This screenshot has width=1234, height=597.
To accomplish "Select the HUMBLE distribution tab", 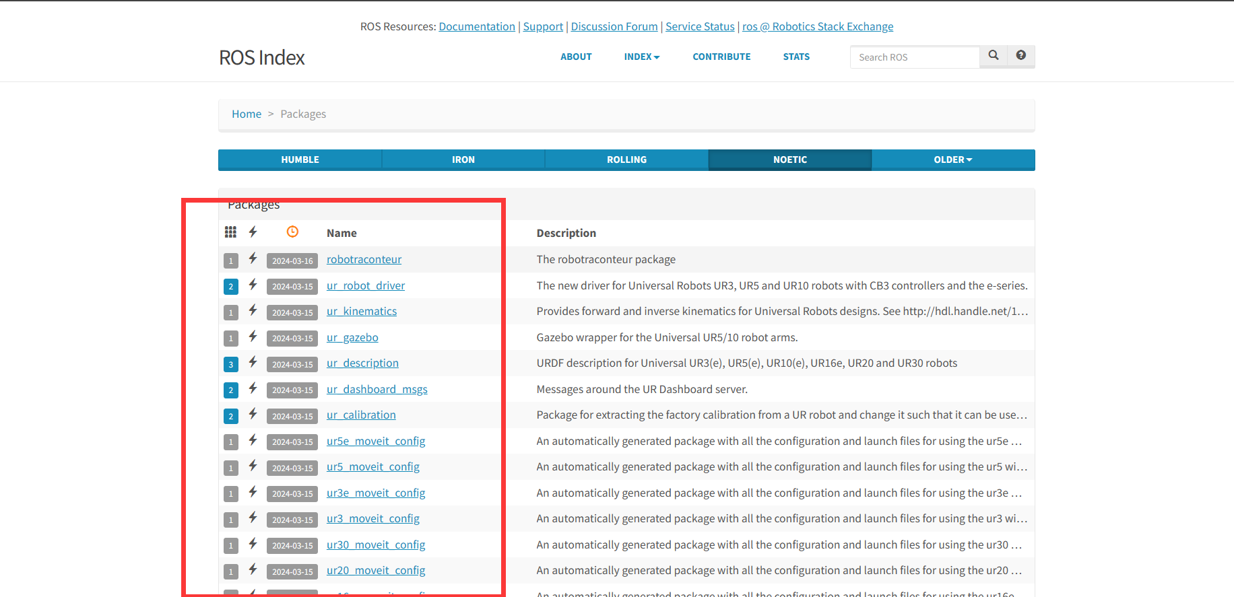I will (300, 160).
